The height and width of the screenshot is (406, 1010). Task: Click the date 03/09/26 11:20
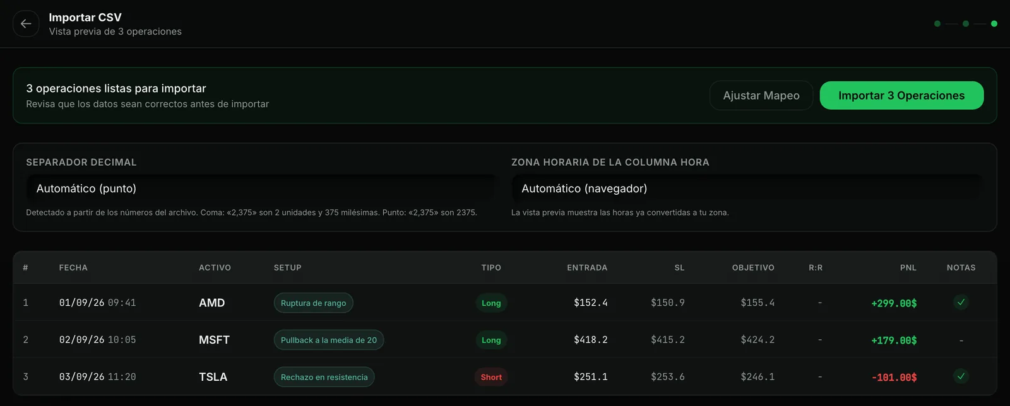(x=97, y=377)
